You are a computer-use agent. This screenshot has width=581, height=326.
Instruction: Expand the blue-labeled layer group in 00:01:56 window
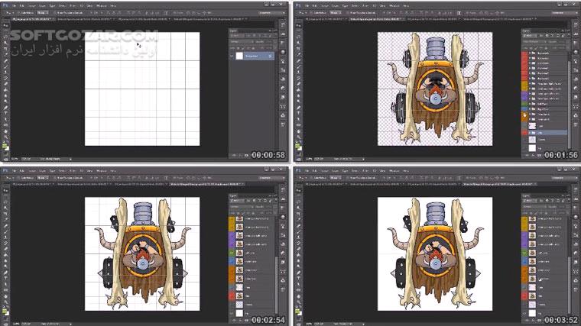pyautogui.click(x=530, y=109)
